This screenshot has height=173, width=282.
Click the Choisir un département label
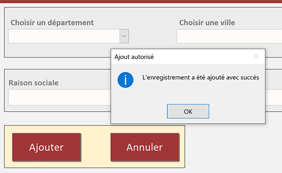pyautogui.click(x=52, y=23)
